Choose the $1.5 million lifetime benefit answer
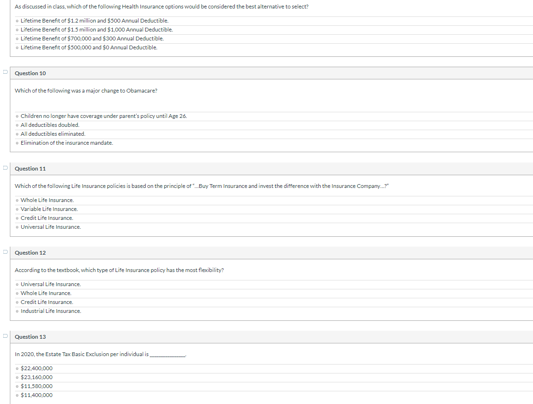Image resolution: width=533 pixels, height=404 pixels. coord(16,30)
